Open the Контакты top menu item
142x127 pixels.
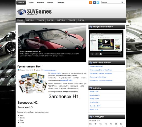(40, 3)
